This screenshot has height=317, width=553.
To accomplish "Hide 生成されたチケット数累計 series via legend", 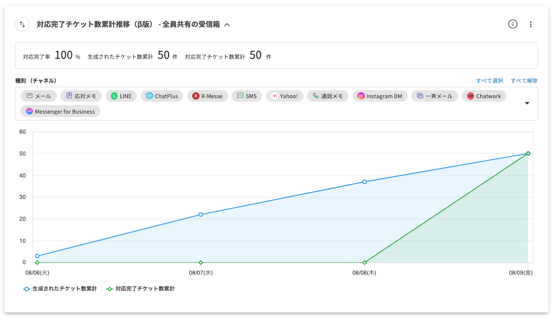I will 60,289.
